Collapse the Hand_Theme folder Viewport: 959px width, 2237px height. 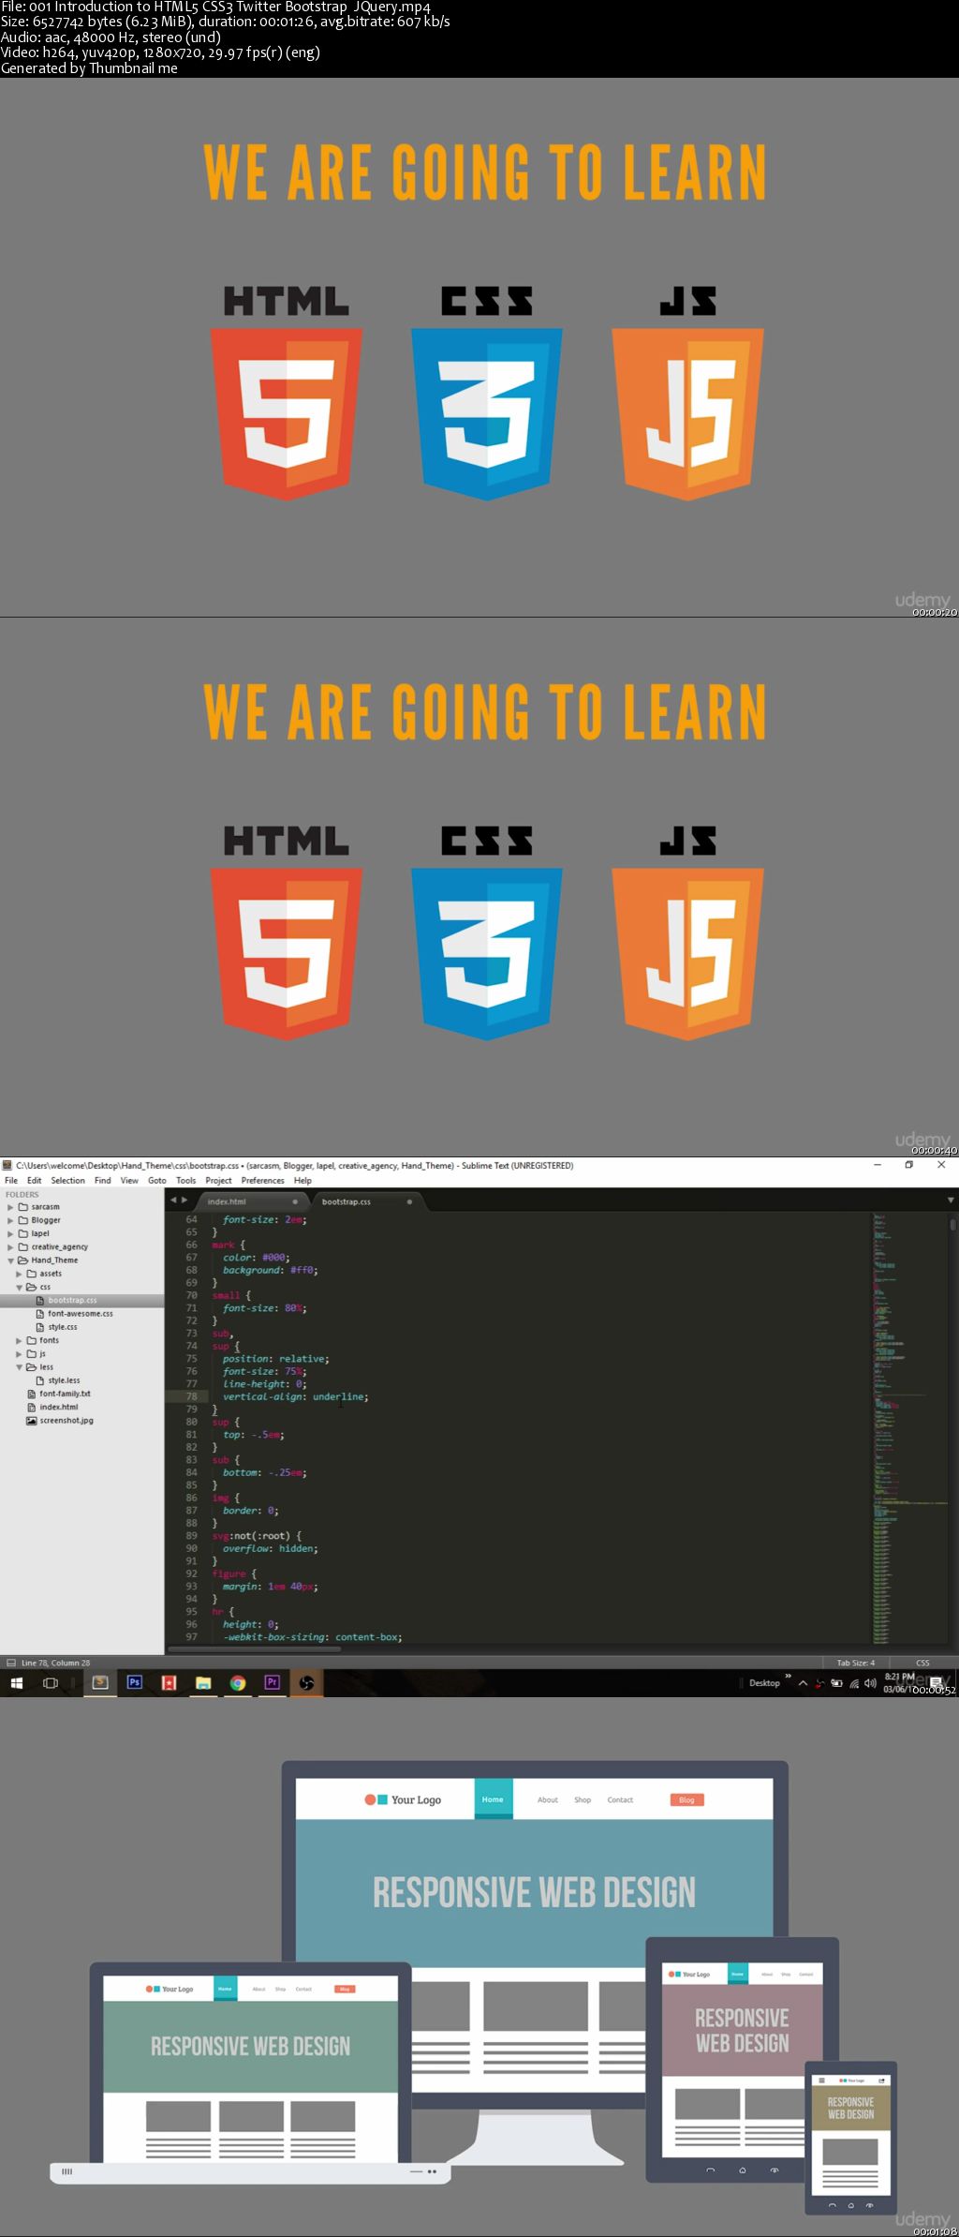point(10,1260)
